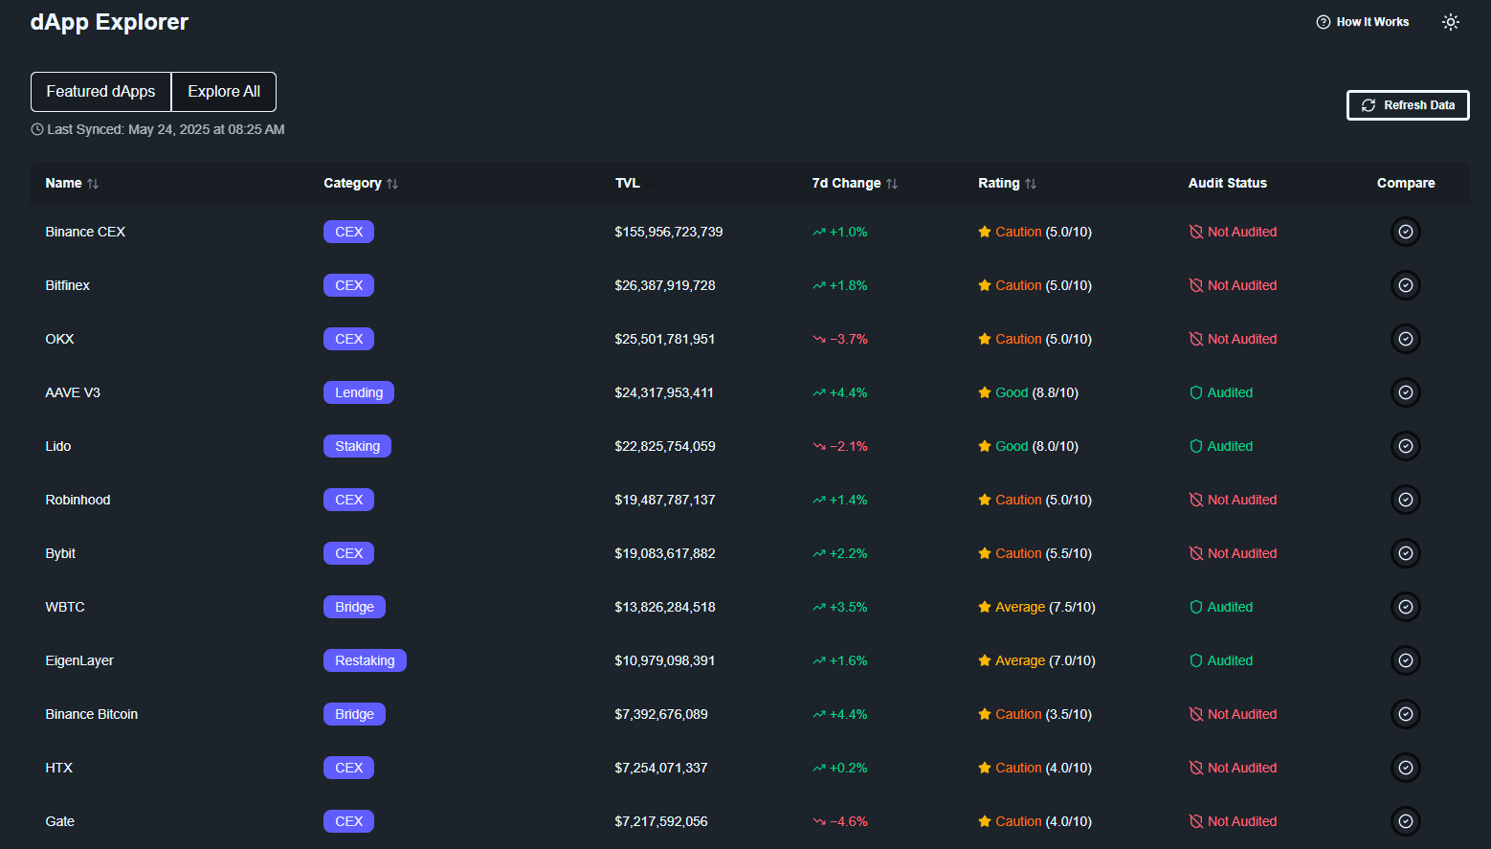Toggle compare for AAVE V3
The height and width of the screenshot is (849, 1491).
(x=1406, y=392)
